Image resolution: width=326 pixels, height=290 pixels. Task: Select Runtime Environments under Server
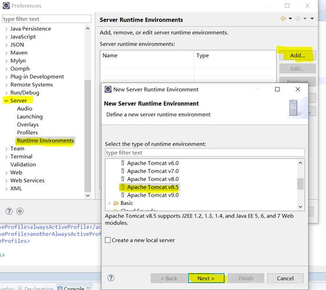pos(45,140)
